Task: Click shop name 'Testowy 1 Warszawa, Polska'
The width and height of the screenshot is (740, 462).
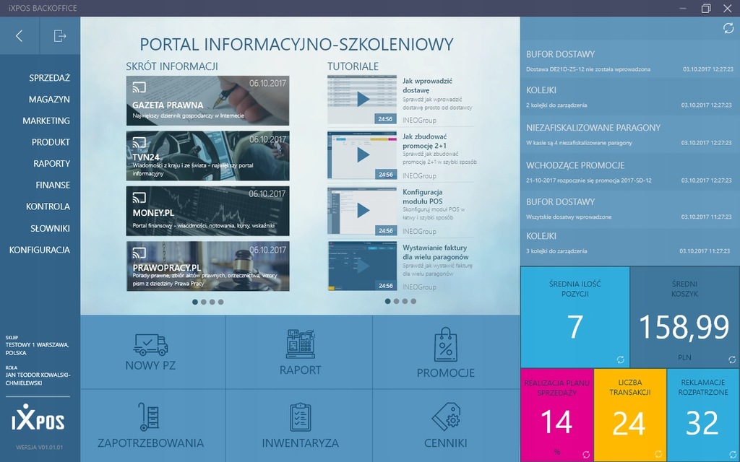Action: [x=37, y=349]
